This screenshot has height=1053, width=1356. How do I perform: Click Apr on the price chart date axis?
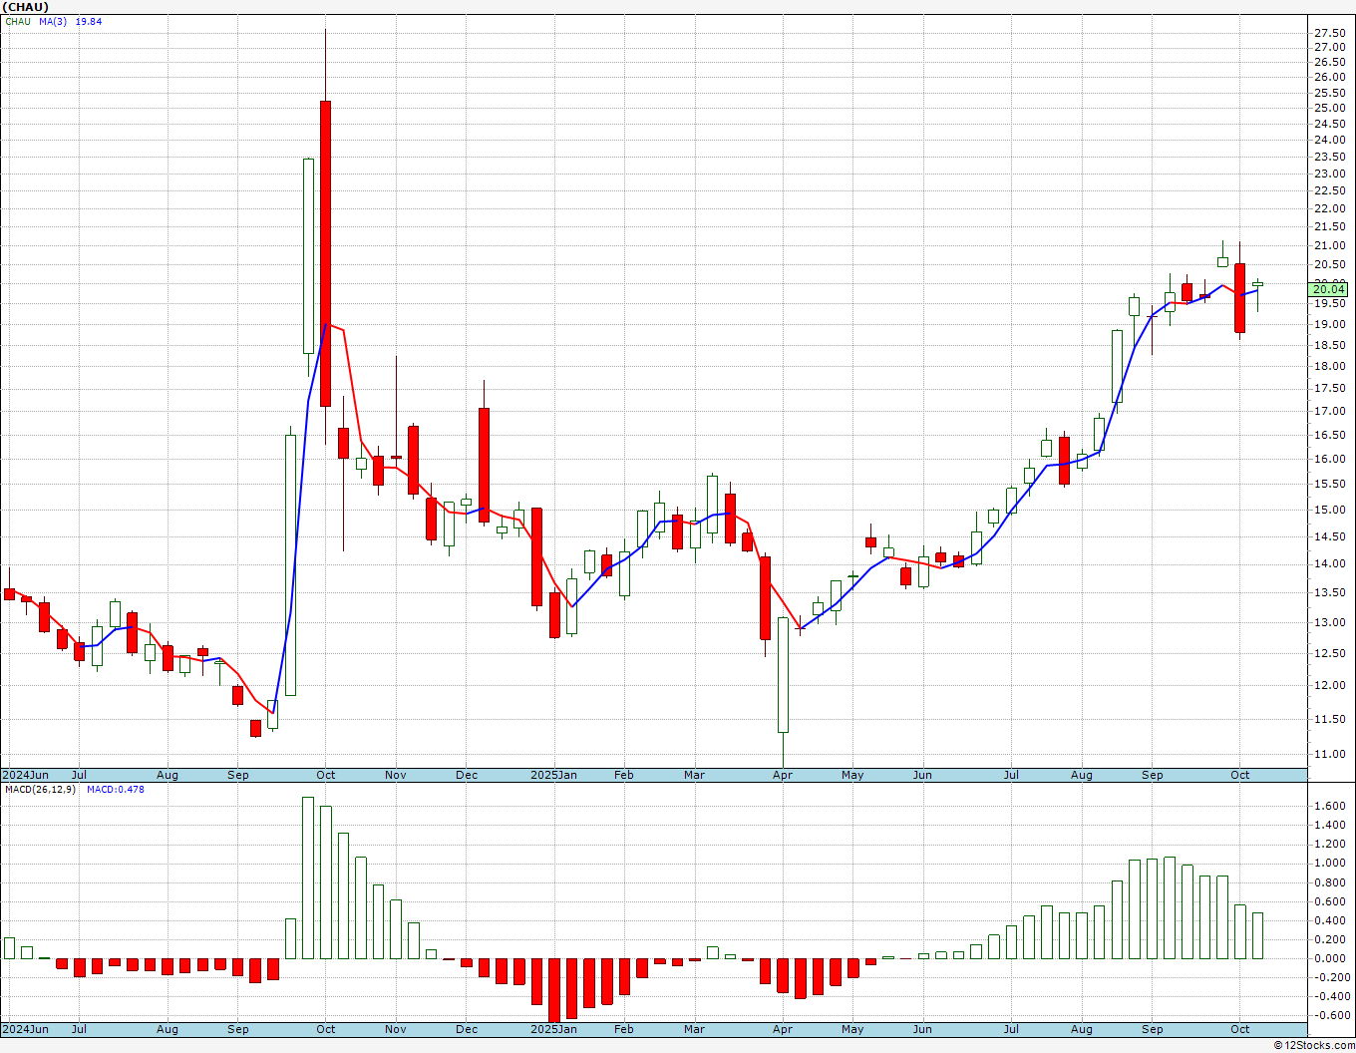783,775
